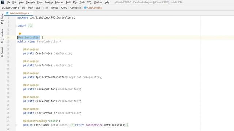Click the IntelliJ IDEA app icon
Viewport: 234px width, 131px height.
tap(3, 2)
